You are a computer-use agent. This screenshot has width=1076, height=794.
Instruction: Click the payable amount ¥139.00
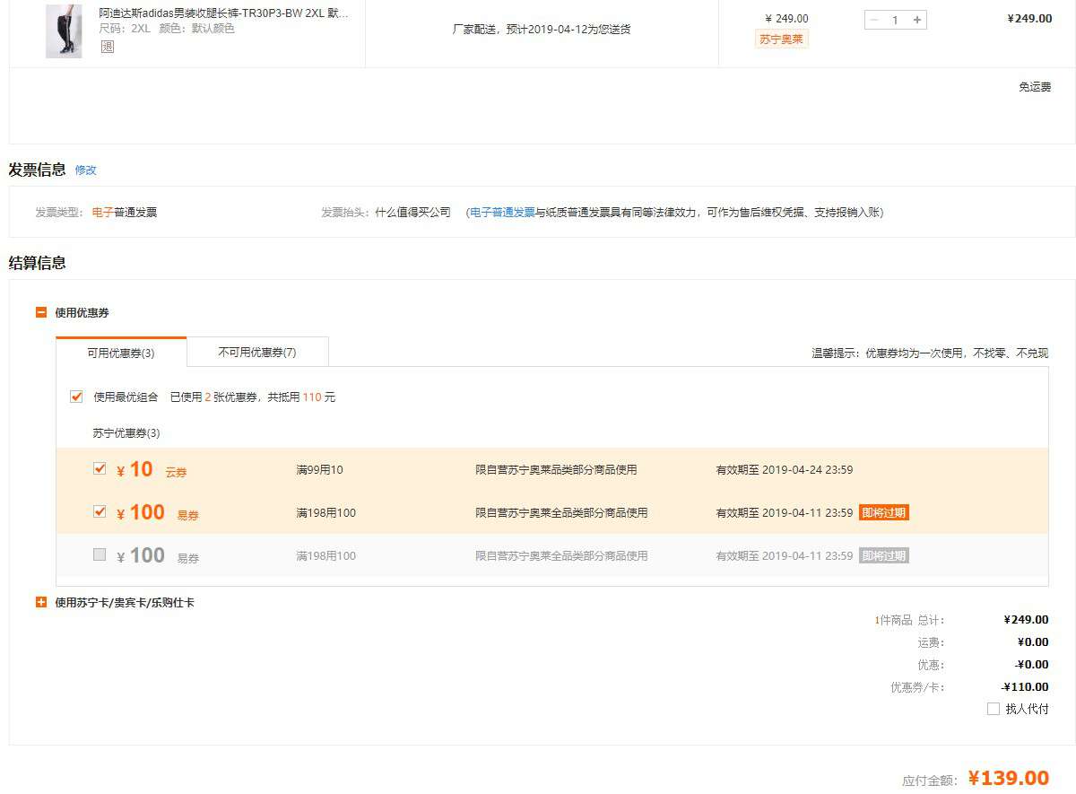pos(1009,778)
